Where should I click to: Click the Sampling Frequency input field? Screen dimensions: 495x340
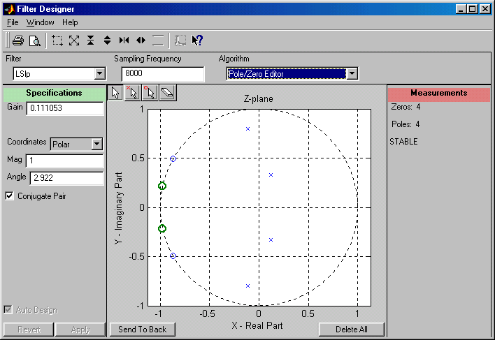pyautogui.click(x=162, y=73)
